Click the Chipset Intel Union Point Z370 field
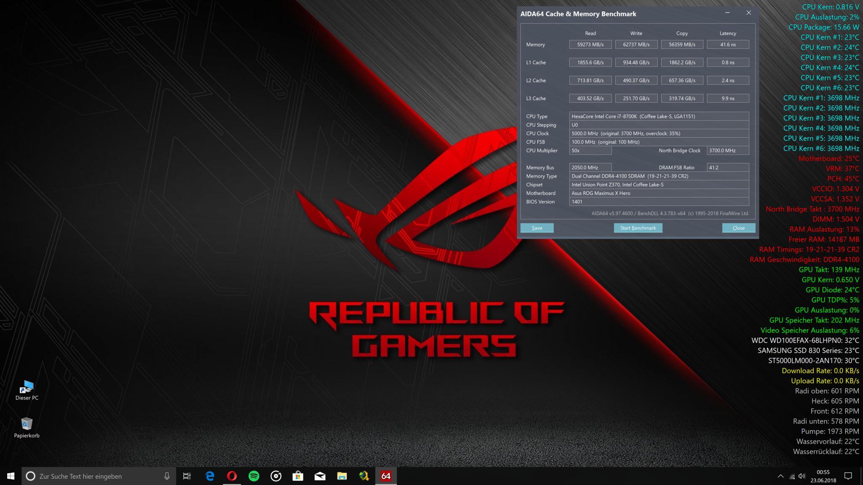 tap(659, 184)
